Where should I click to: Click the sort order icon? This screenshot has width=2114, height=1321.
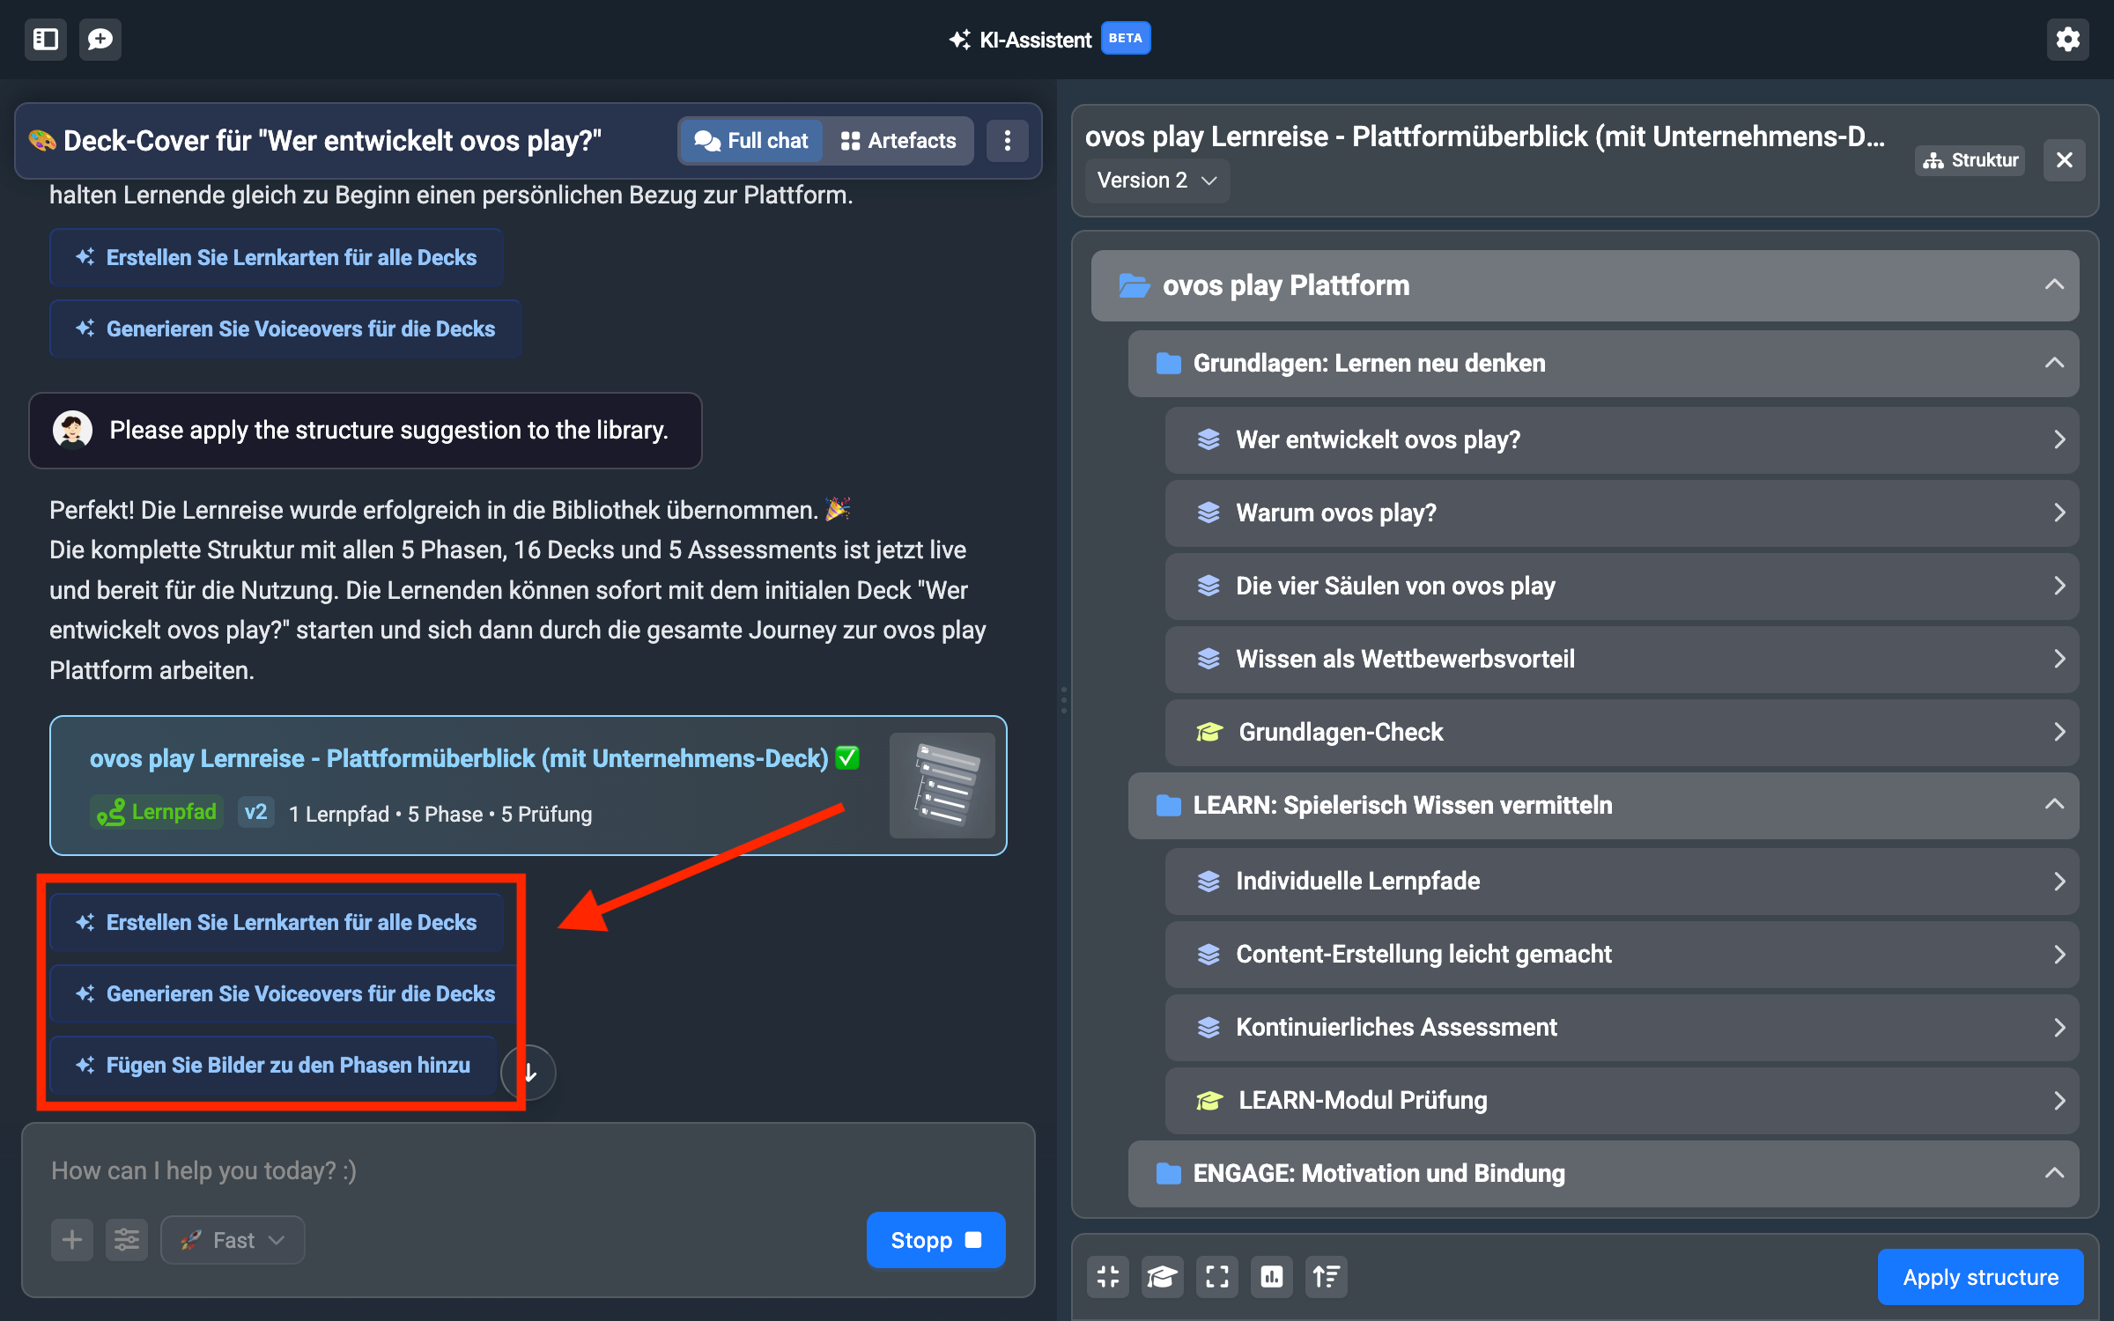tap(1326, 1276)
